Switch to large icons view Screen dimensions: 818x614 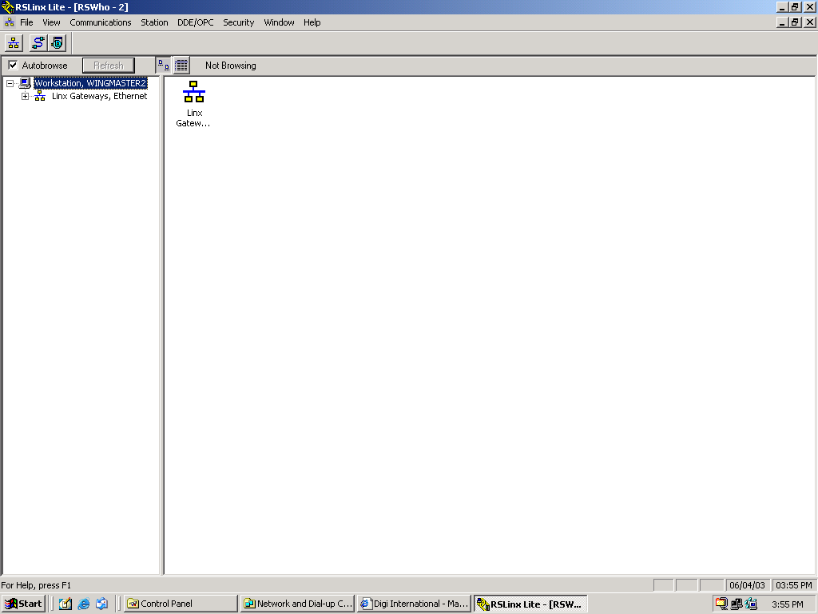[x=163, y=66]
